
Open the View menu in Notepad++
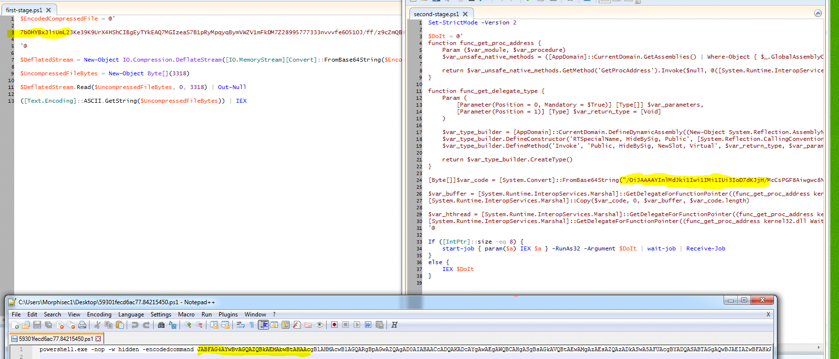pyautogui.click(x=74, y=314)
